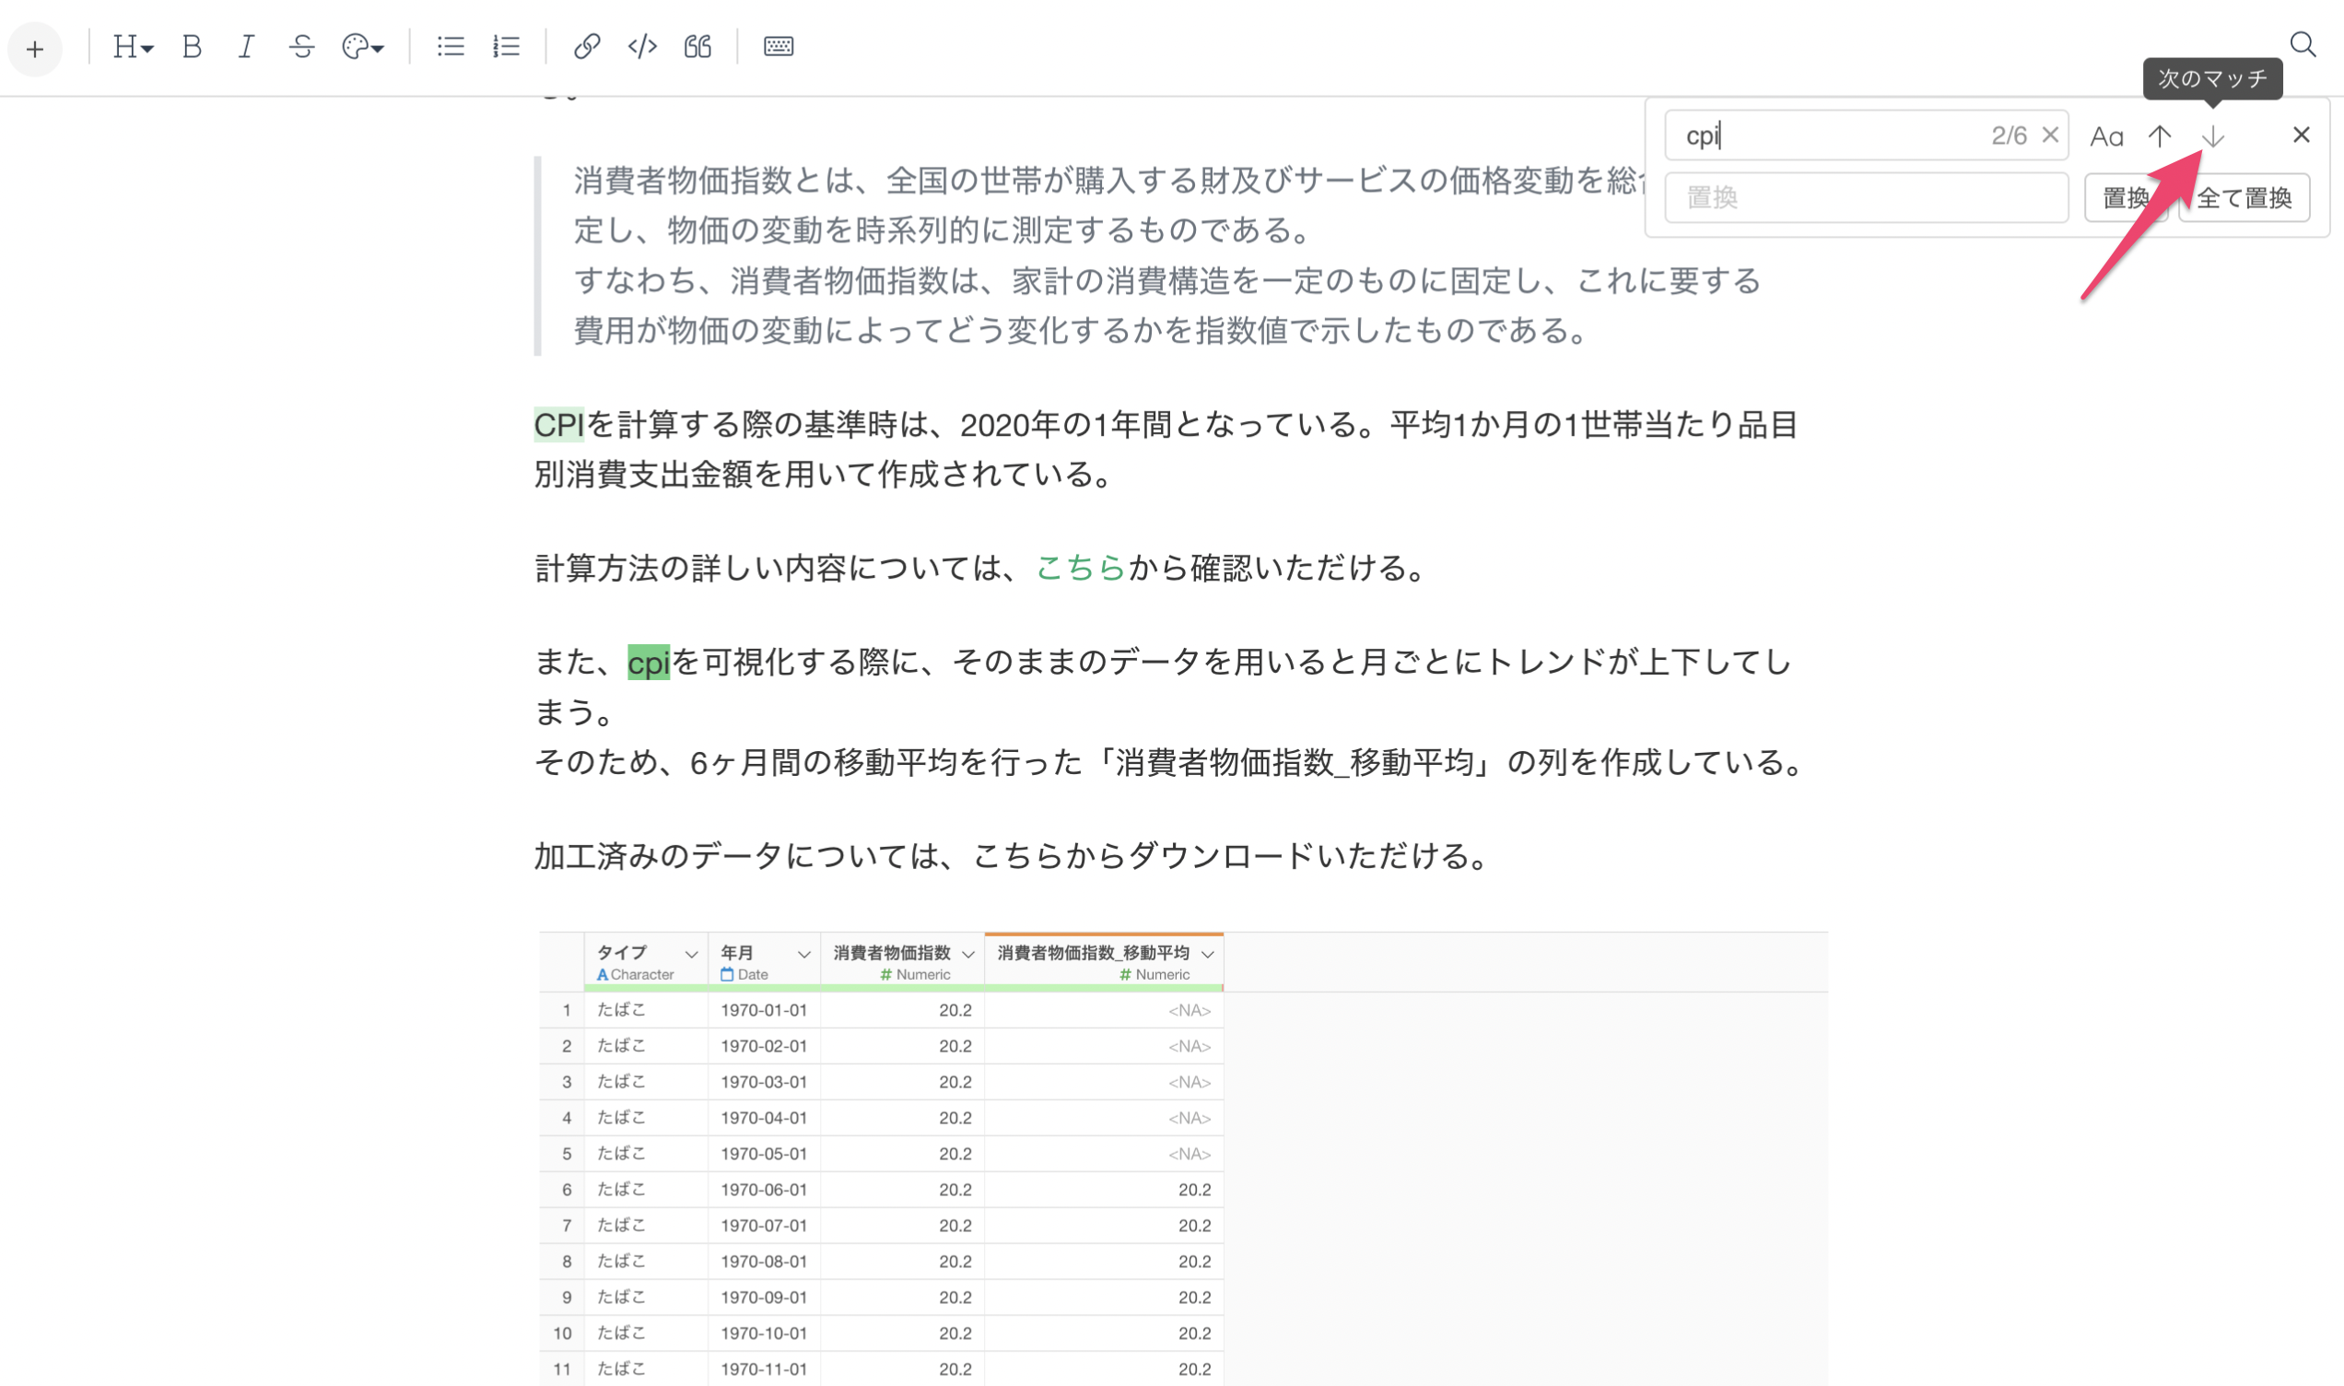
Task: Insert a bulleted list
Action: (451, 47)
